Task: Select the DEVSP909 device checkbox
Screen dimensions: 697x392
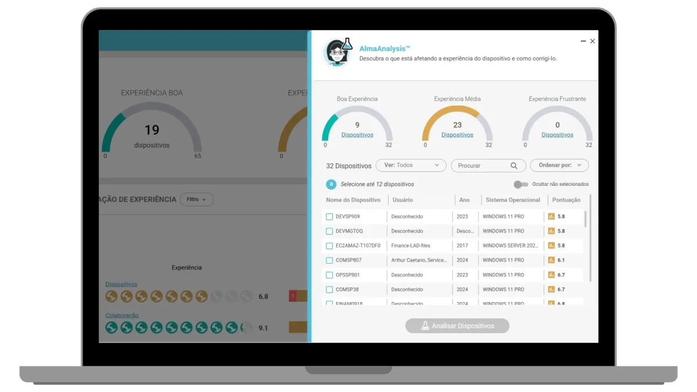Action: [329, 217]
